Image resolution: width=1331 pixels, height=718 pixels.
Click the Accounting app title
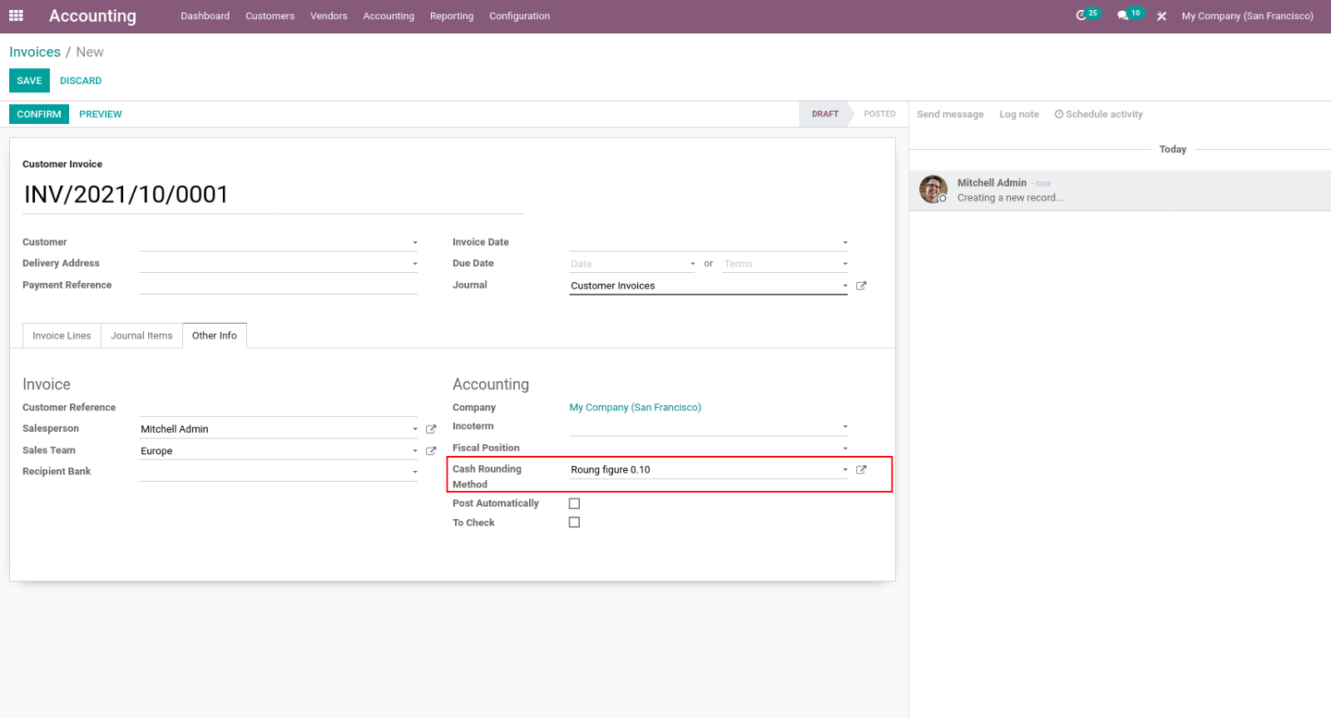(x=92, y=16)
